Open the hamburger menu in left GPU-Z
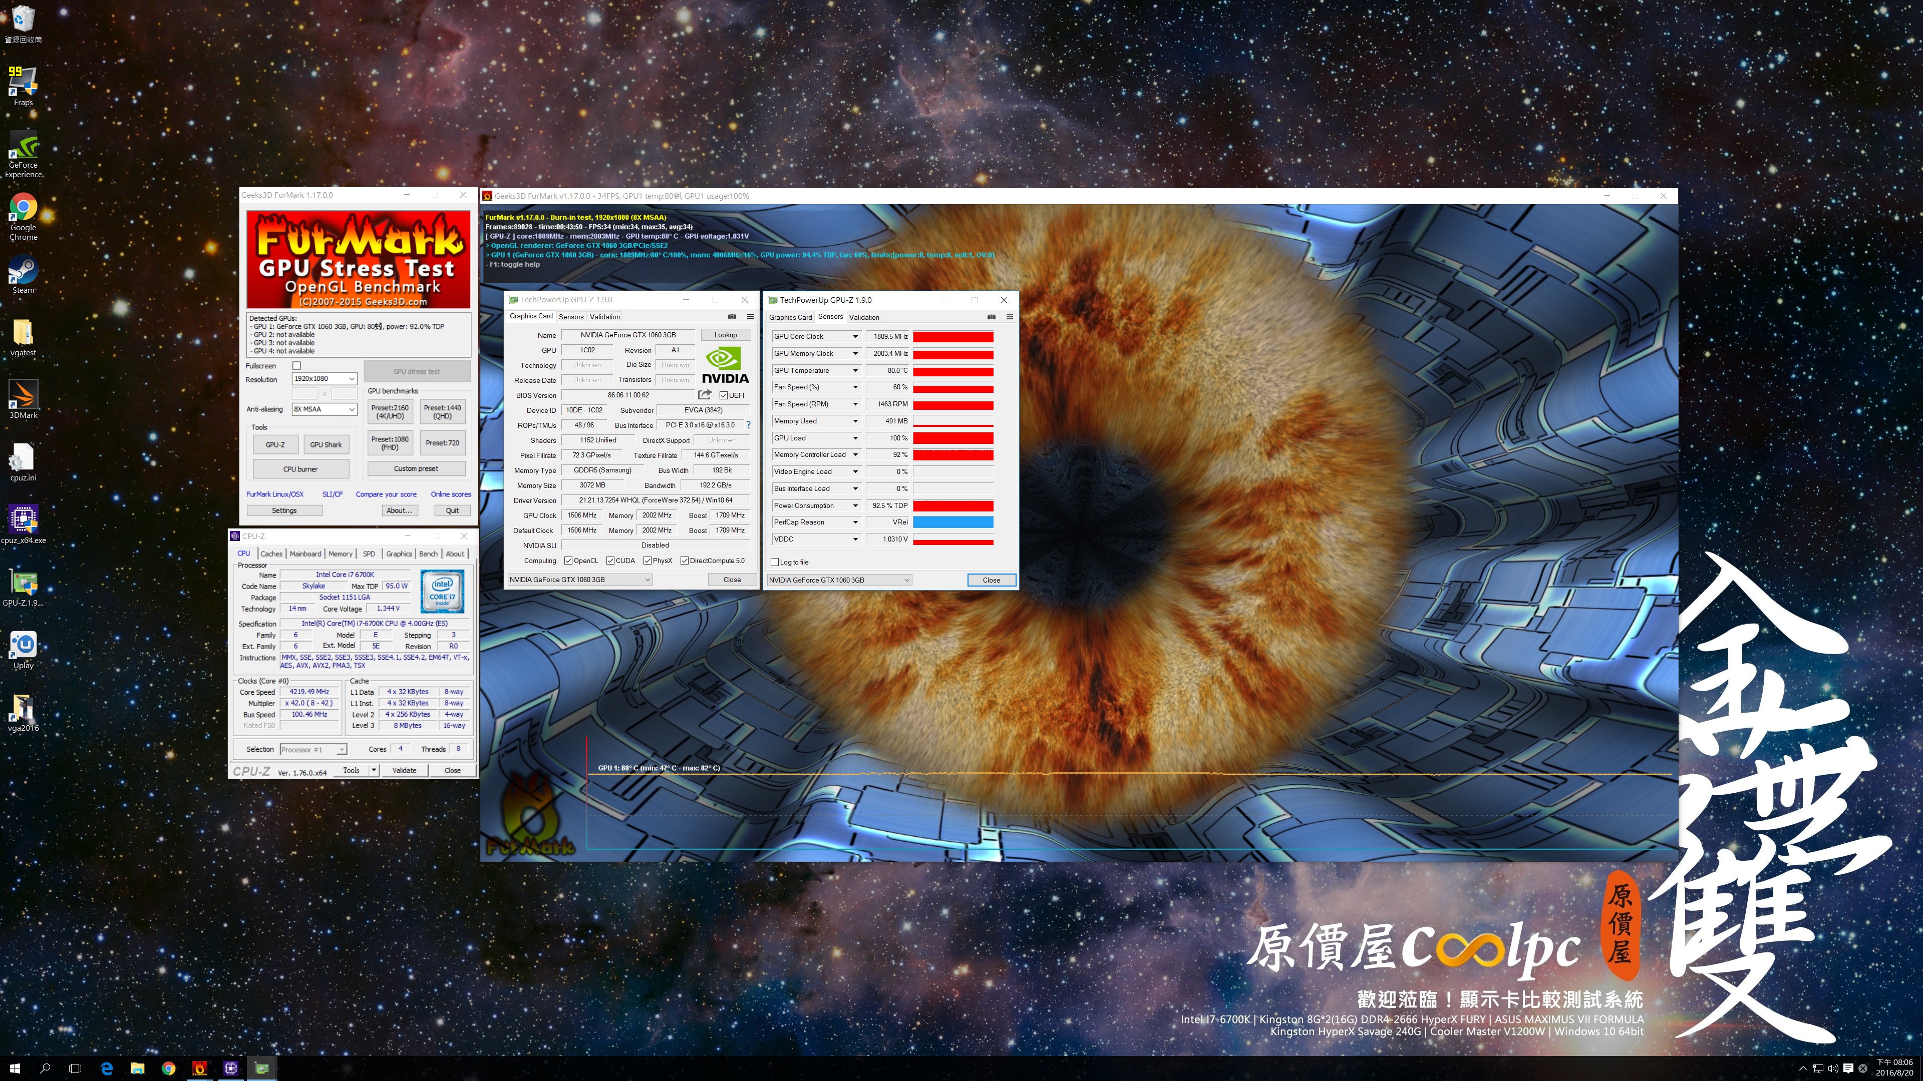This screenshot has height=1081, width=1923. [x=750, y=316]
